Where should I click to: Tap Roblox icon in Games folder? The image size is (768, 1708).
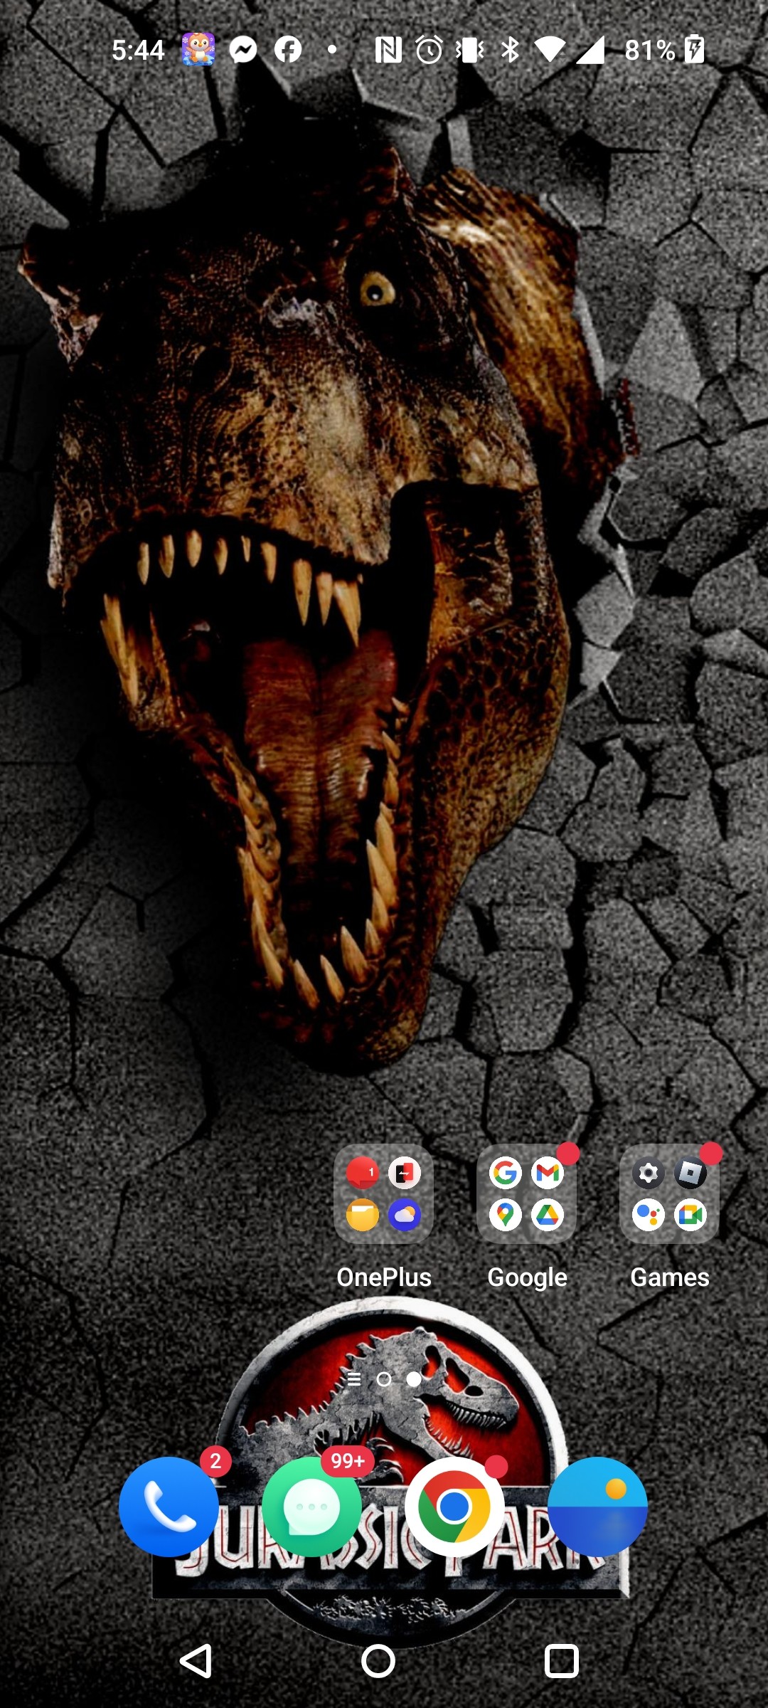(690, 1173)
